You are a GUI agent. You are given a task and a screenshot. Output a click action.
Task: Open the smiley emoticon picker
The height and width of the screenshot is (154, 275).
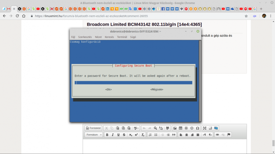tap(192, 128)
